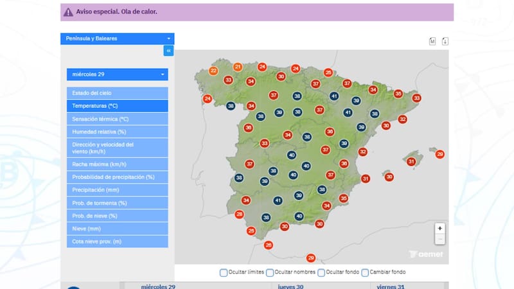Select Estado del cielo layer

click(118, 93)
